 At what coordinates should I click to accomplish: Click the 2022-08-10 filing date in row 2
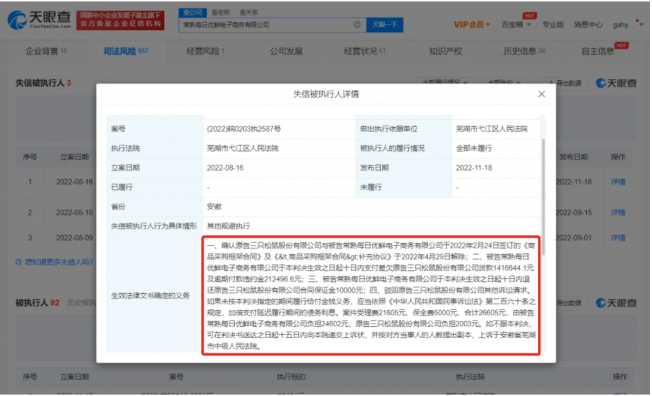pyautogui.click(x=74, y=213)
